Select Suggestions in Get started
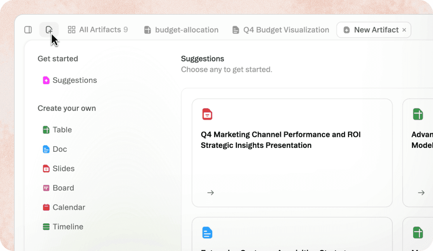This screenshot has height=251, width=433. tap(74, 80)
